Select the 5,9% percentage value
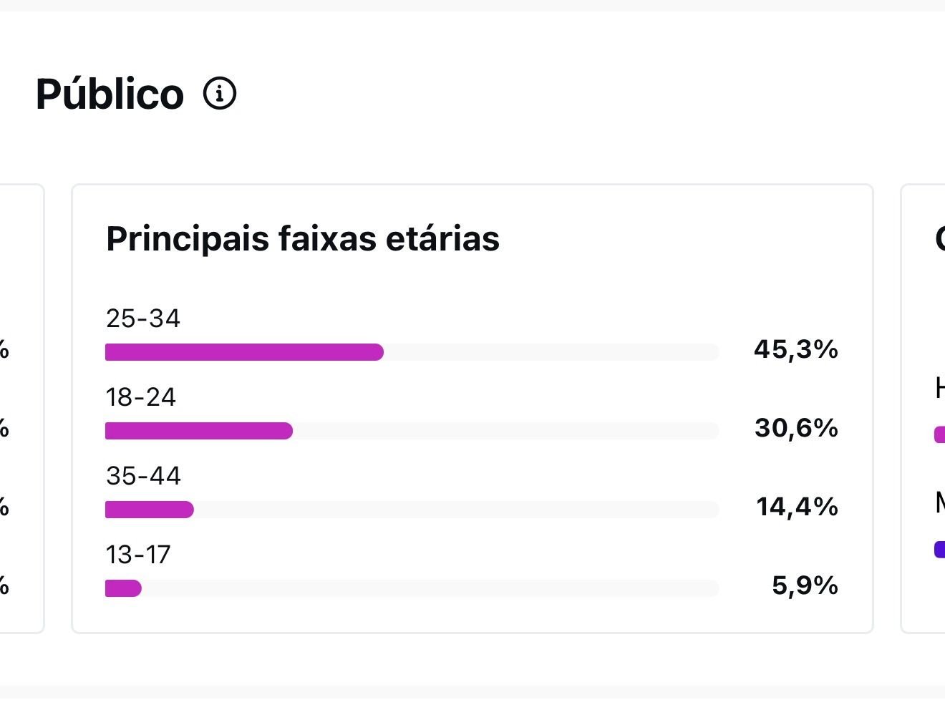 pos(805,585)
